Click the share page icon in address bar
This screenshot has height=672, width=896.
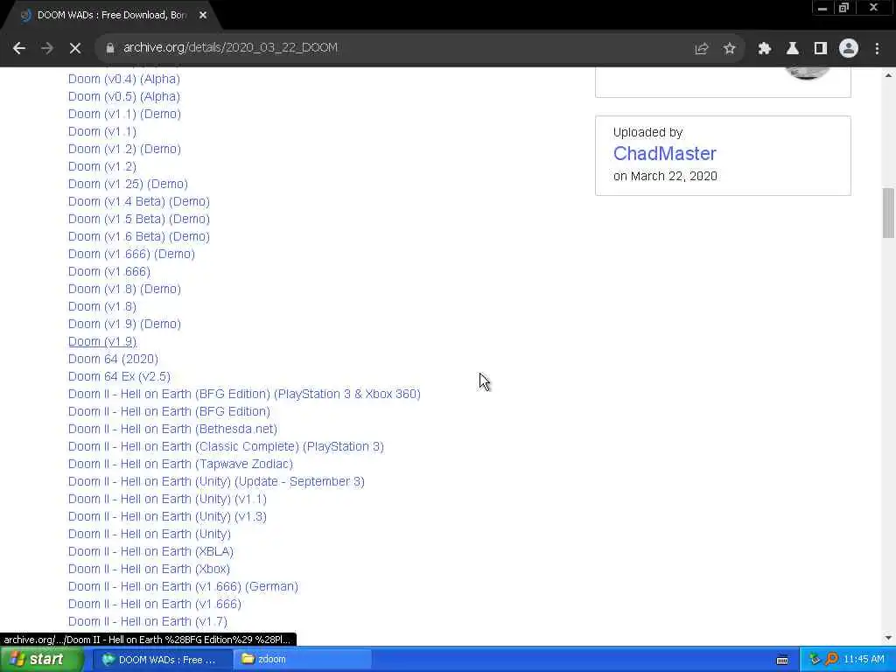[701, 48]
